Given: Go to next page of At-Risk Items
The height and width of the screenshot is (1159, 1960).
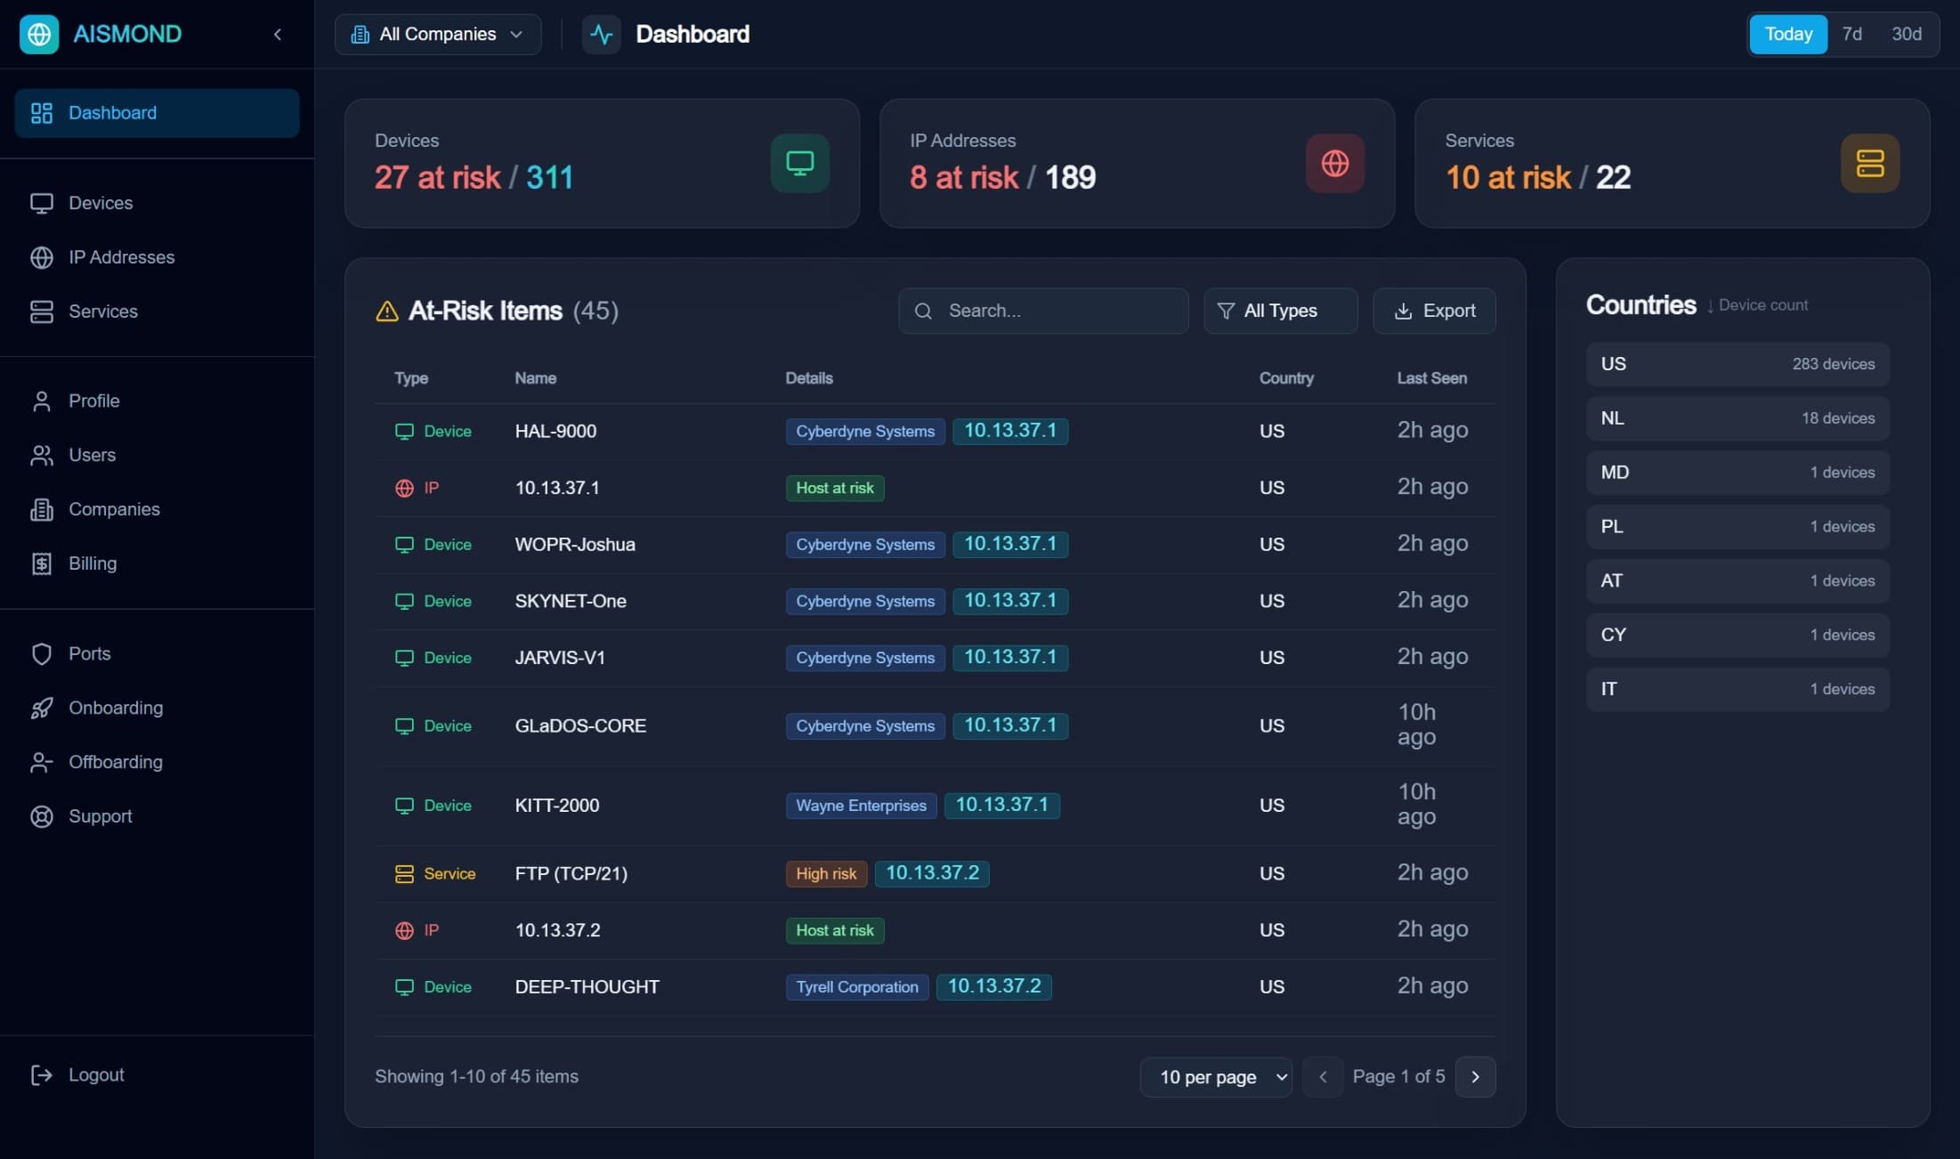Looking at the screenshot, I should pos(1475,1076).
